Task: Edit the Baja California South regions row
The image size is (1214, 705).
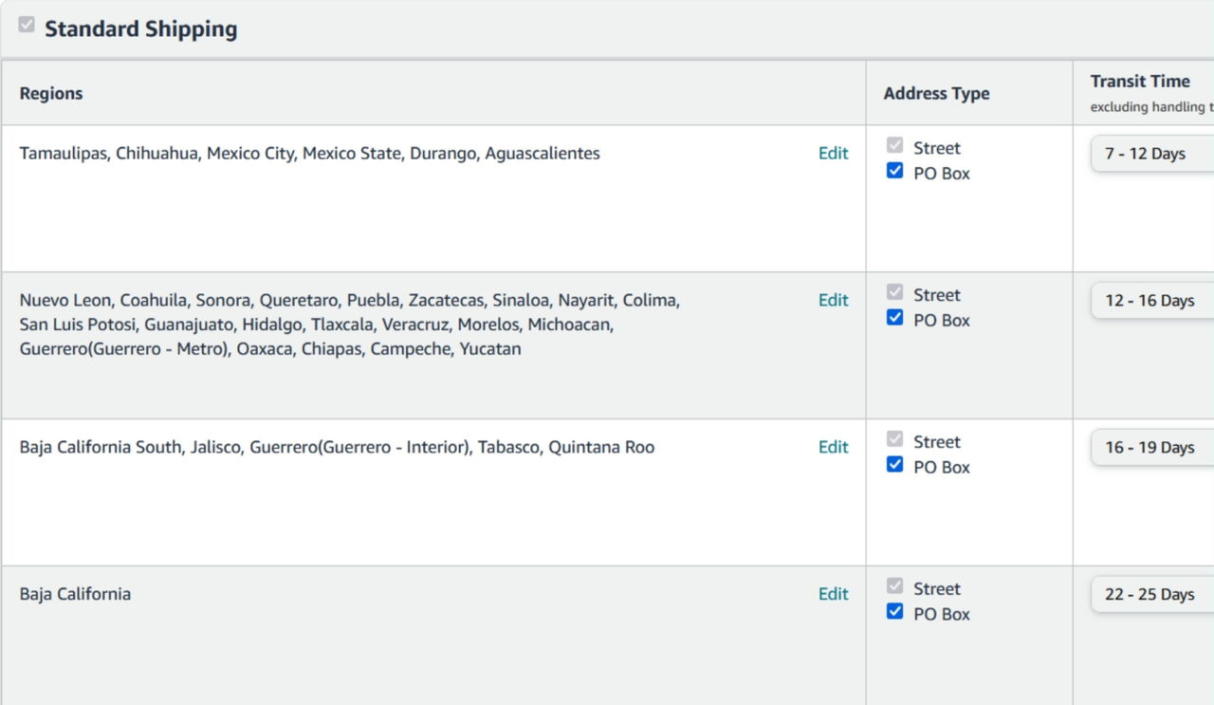Action: (x=833, y=448)
